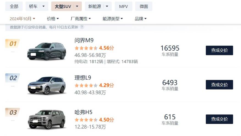Click the 02 rank badge
The width and height of the screenshot is (241, 136).
[13, 78]
